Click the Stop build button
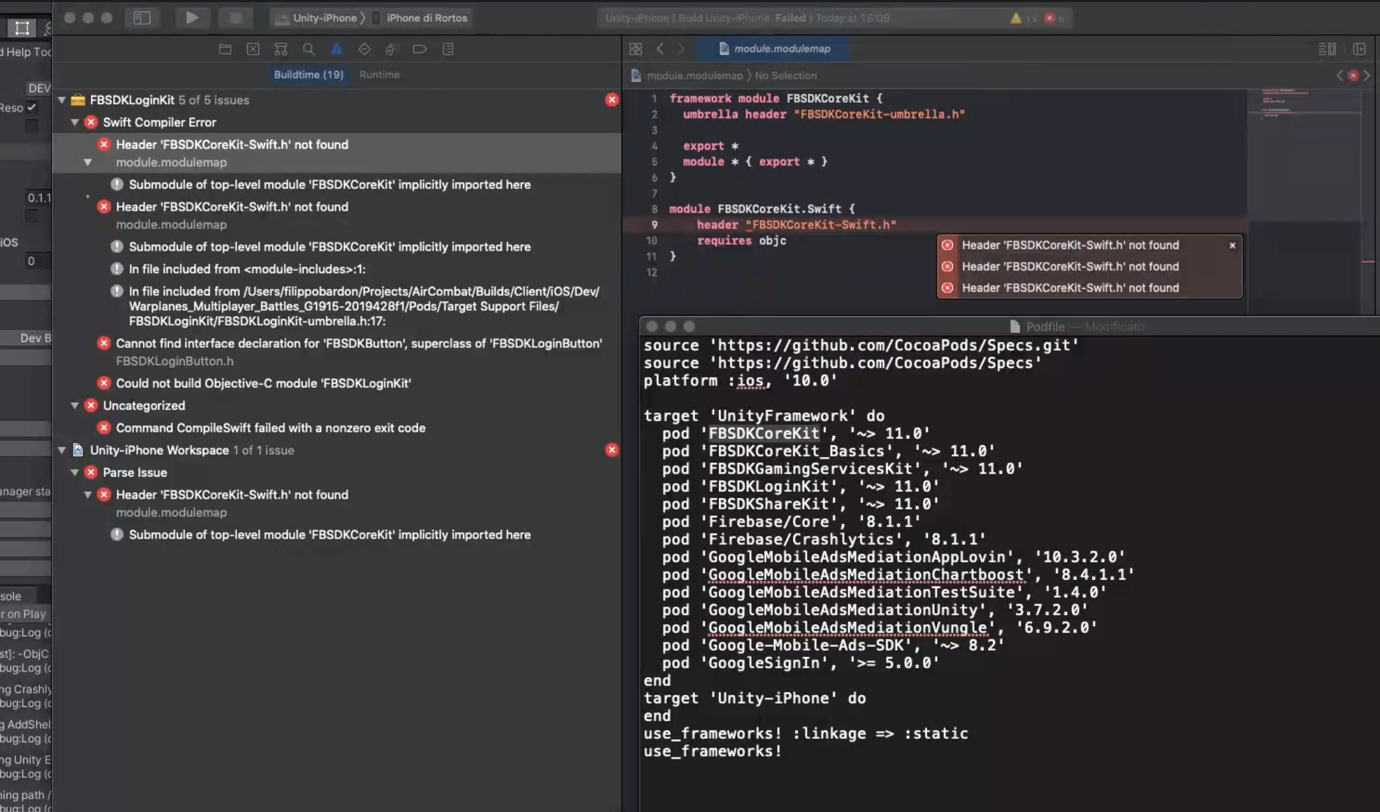1380x812 pixels. click(x=236, y=18)
